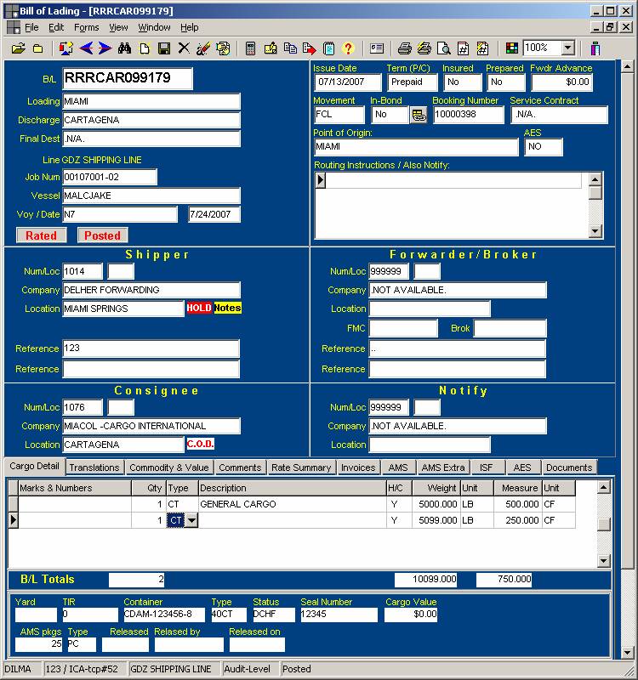Click the B/L number field RRRCAR099179
This screenshot has width=638, height=680.
(128, 78)
